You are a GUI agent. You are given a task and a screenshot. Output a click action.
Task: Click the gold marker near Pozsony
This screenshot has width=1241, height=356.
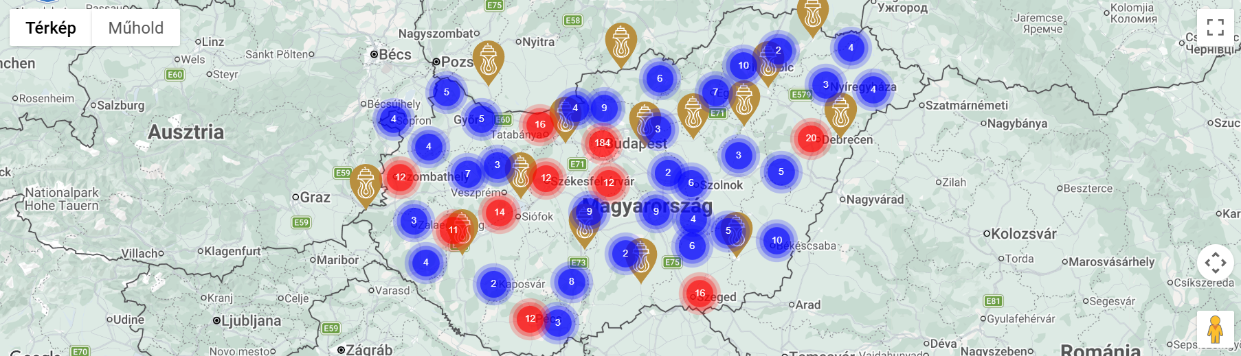coord(488,62)
